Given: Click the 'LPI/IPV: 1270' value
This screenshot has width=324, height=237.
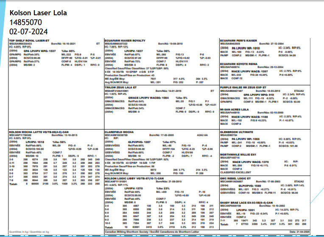Looking at the screenshot, I should tap(134, 188).
